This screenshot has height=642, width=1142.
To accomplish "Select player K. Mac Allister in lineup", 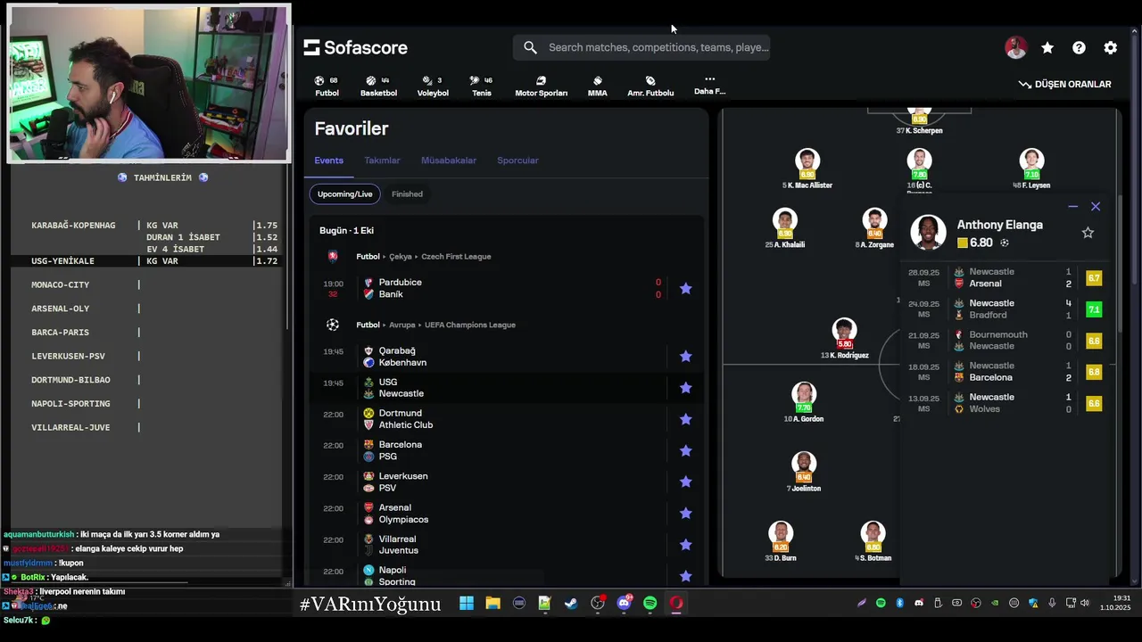I will coord(807,169).
